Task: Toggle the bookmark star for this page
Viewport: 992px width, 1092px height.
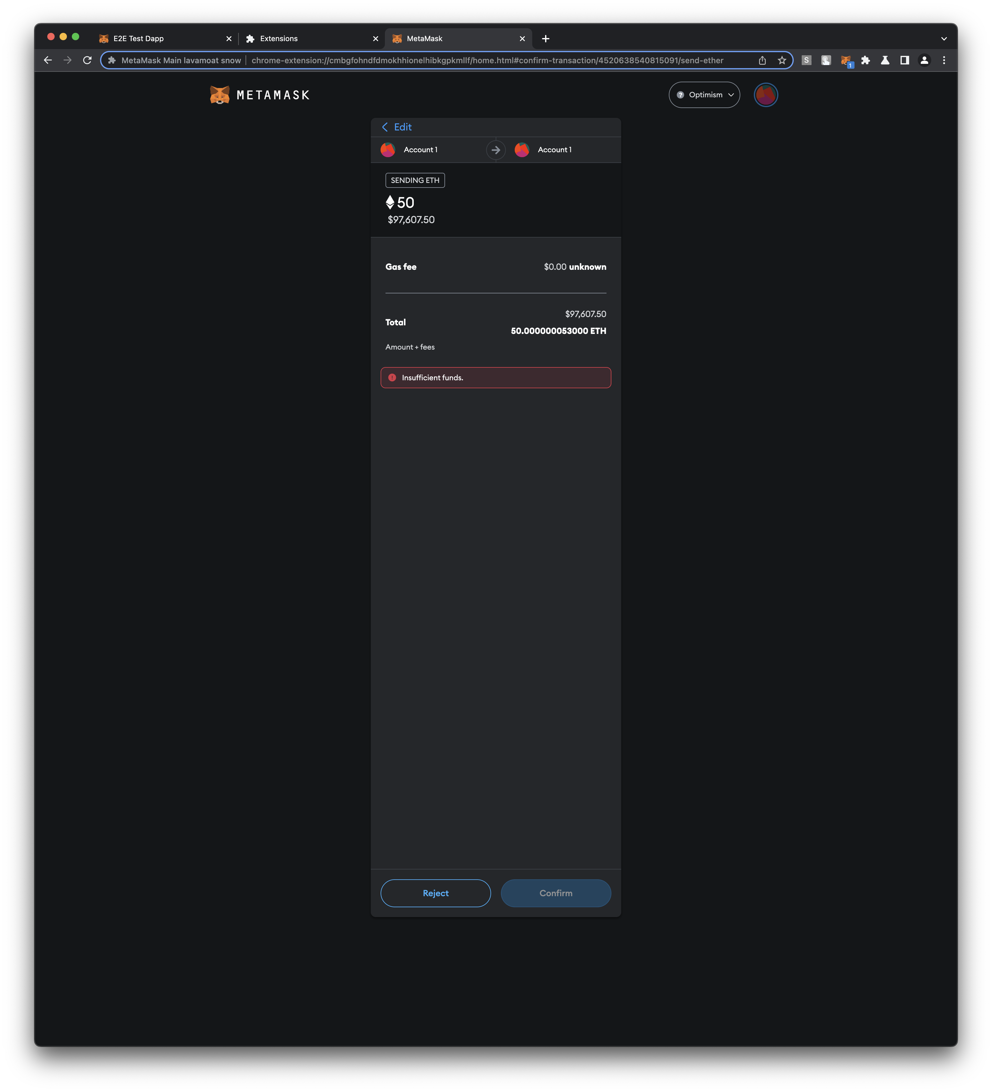Action: click(782, 60)
